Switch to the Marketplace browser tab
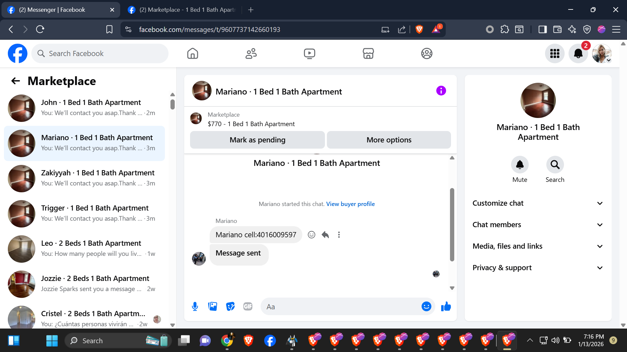Viewport: 627px width, 352px height. click(x=183, y=10)
